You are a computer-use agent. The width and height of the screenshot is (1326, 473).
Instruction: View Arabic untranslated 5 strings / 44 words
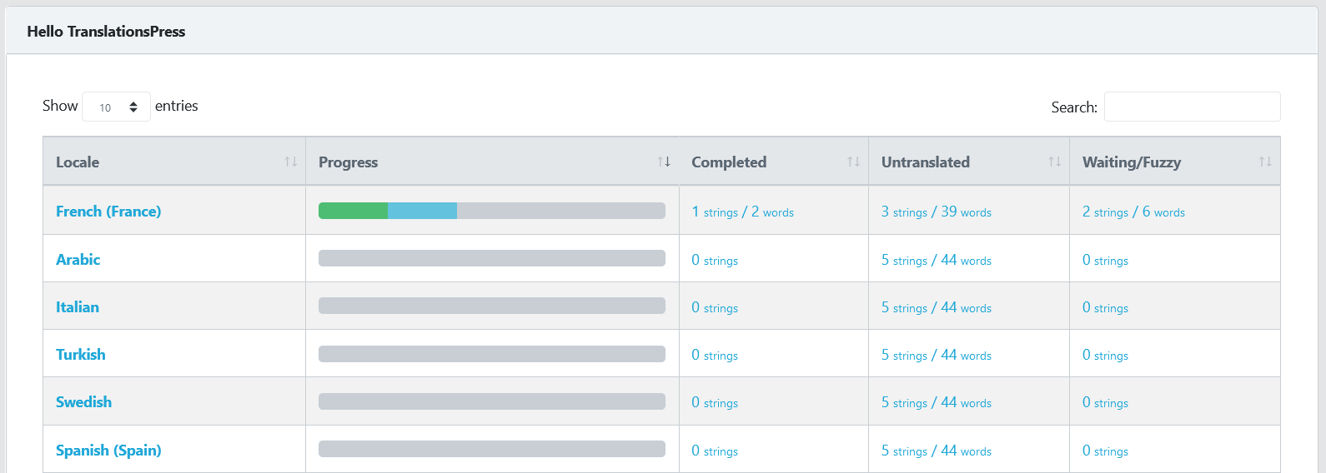[937, 260]
